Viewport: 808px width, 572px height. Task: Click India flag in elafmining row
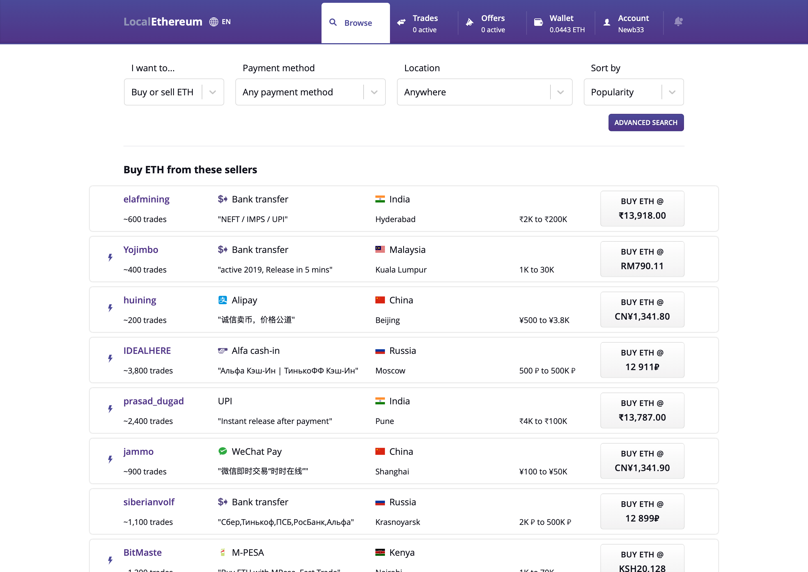[380, 199]
